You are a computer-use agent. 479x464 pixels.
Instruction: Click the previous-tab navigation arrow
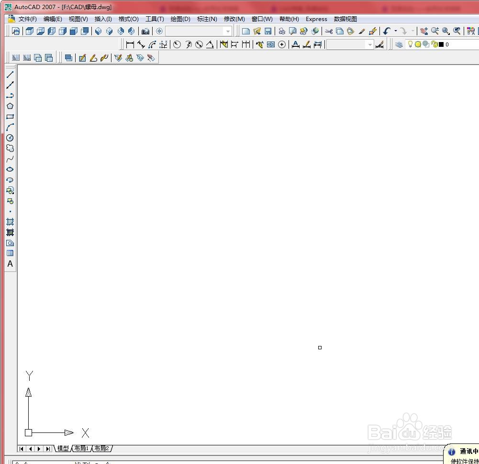[30, 448]
